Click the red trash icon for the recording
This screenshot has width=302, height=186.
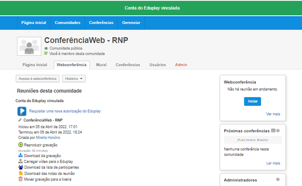point(20,179)
